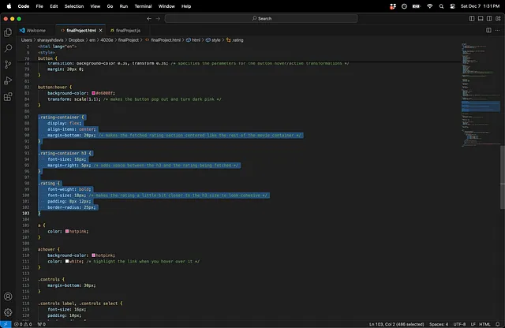Open the Manage gear icon
Viewport: 505px width, 328px height.
pyautogui.click(x=9, y=313)
